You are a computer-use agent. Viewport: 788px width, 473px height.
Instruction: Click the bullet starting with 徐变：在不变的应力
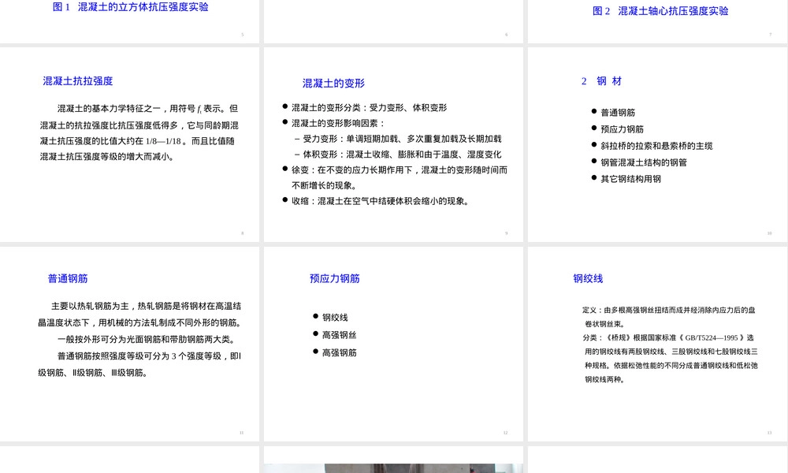point(399,177)
